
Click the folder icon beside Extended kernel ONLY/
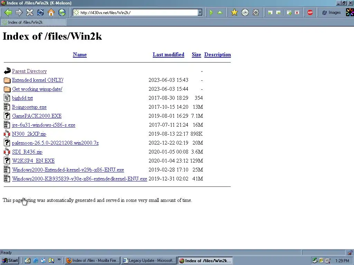[x=7, y=80]
